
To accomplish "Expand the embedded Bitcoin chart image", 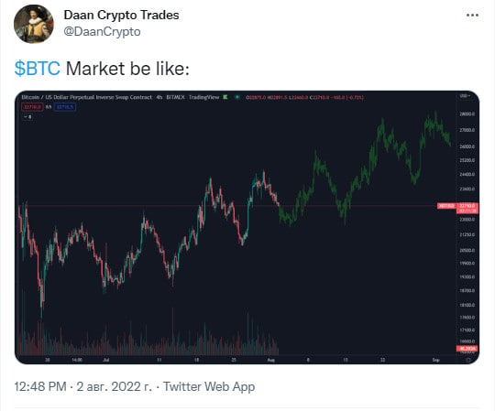I will [x=247, y=227].
